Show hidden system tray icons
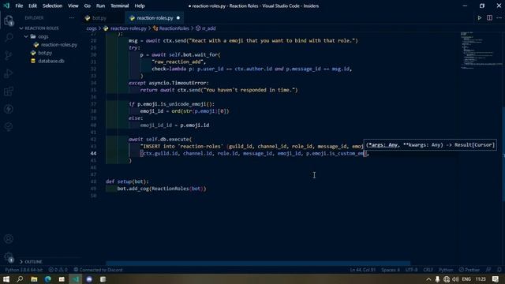The width and height of the screenshot is (505, 284). (x=428, y=279)
